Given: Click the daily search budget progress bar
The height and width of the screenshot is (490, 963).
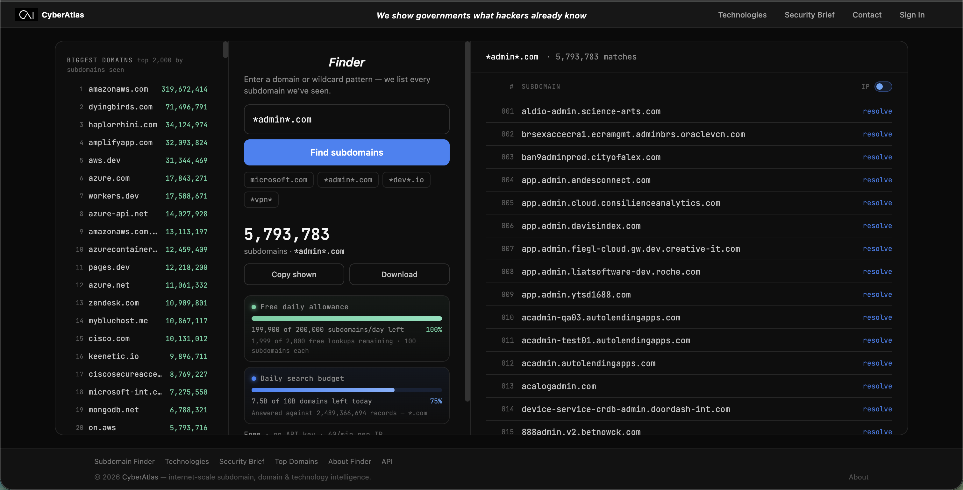Looking at the screenshot, I should [346, 390].
